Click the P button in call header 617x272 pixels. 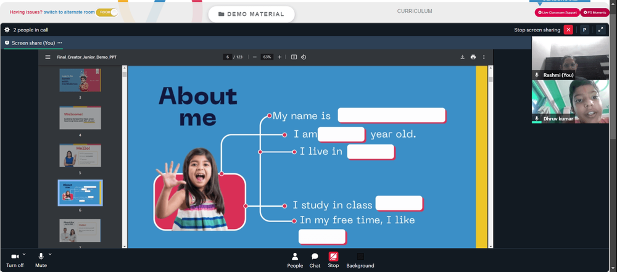tap(585, 30)
